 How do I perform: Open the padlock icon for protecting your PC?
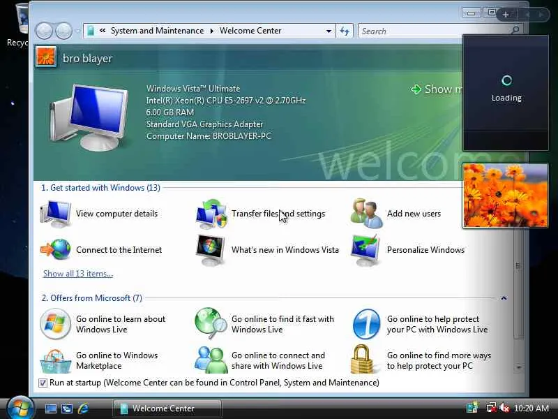pos(362,359)
